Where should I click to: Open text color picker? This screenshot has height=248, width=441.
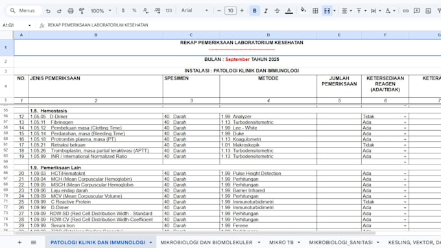(289, 10)
